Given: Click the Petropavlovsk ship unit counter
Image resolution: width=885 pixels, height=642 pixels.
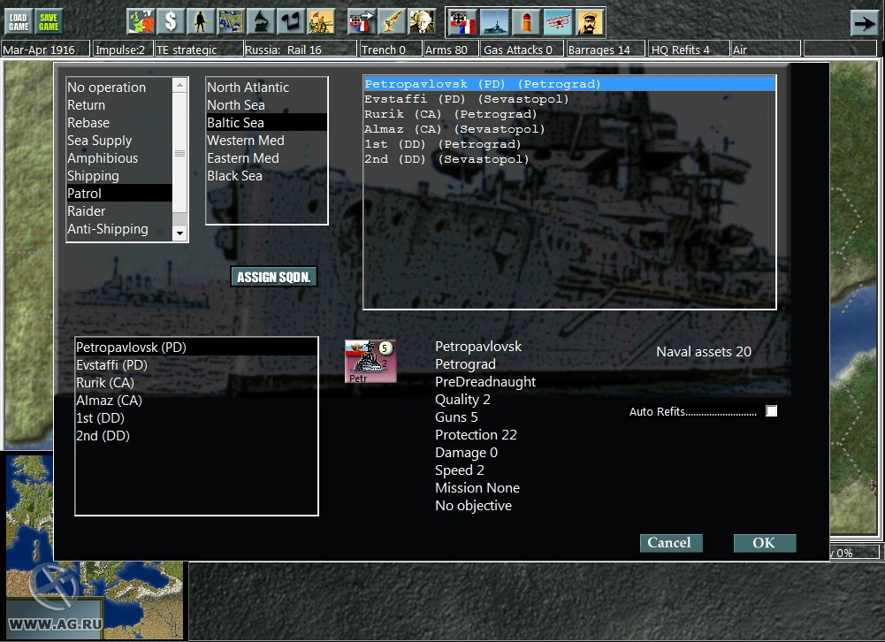Looking at the screenshot, I should coord(370,362).
